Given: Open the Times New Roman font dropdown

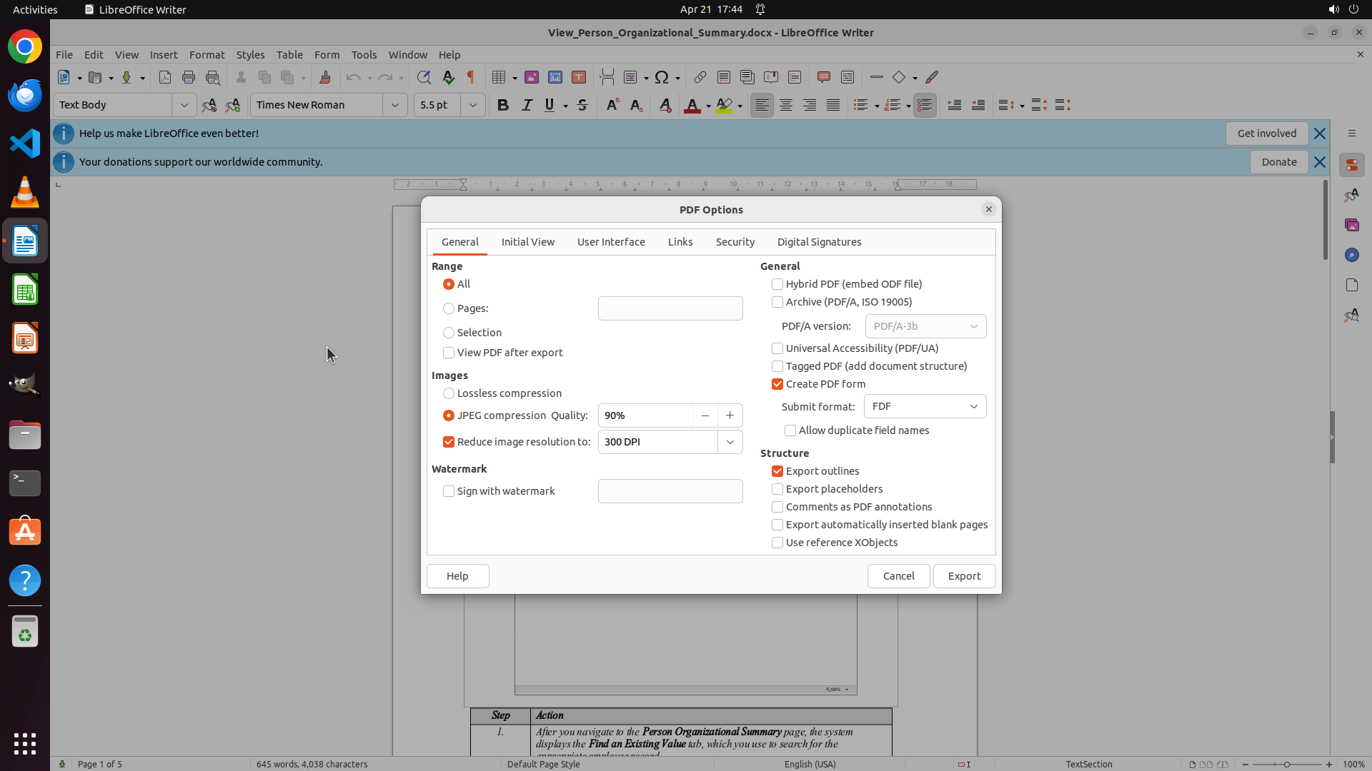Looking at the screenshot, I should pos(394,105).
